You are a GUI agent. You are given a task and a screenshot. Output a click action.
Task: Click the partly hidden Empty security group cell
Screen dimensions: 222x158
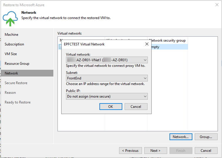(x=170, y=47)
